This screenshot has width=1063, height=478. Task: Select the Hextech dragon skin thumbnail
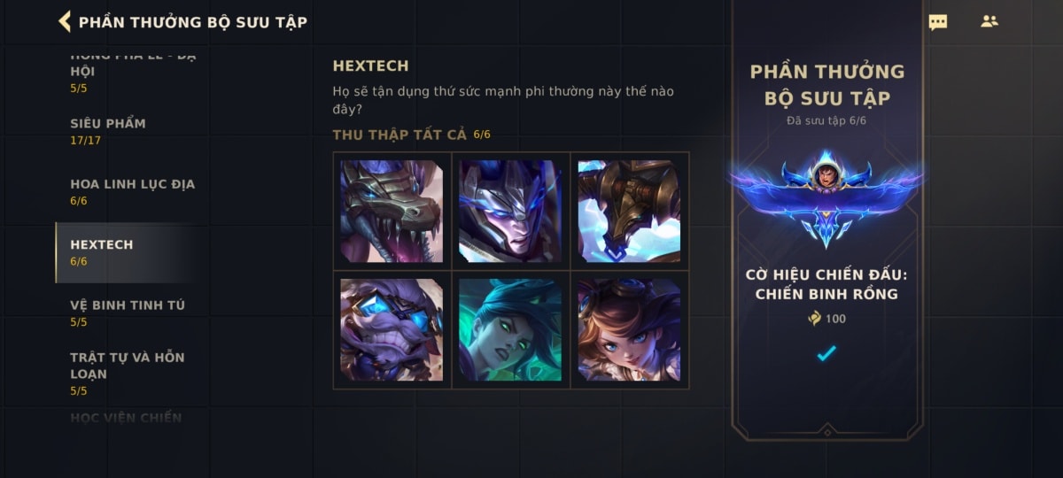point(392,211)
